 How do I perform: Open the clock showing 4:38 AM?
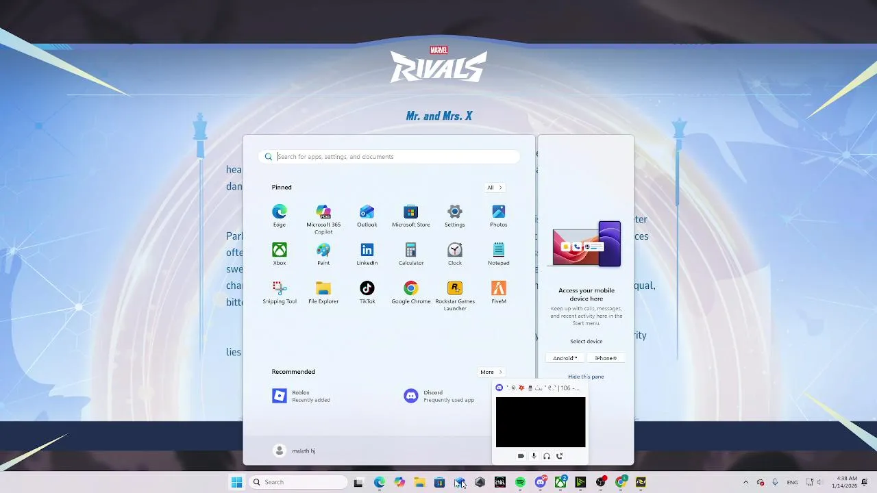(x=844, y=482)
